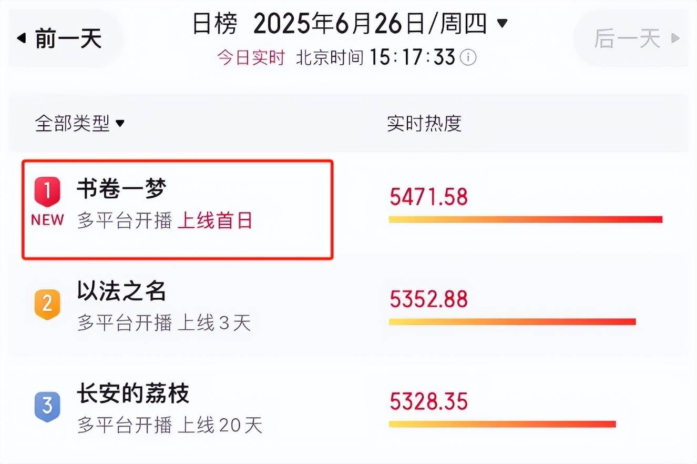Click the right arrow on 后一天
Image resolution: width=697 pixels, height=464 pixels.
click(675, 38)
